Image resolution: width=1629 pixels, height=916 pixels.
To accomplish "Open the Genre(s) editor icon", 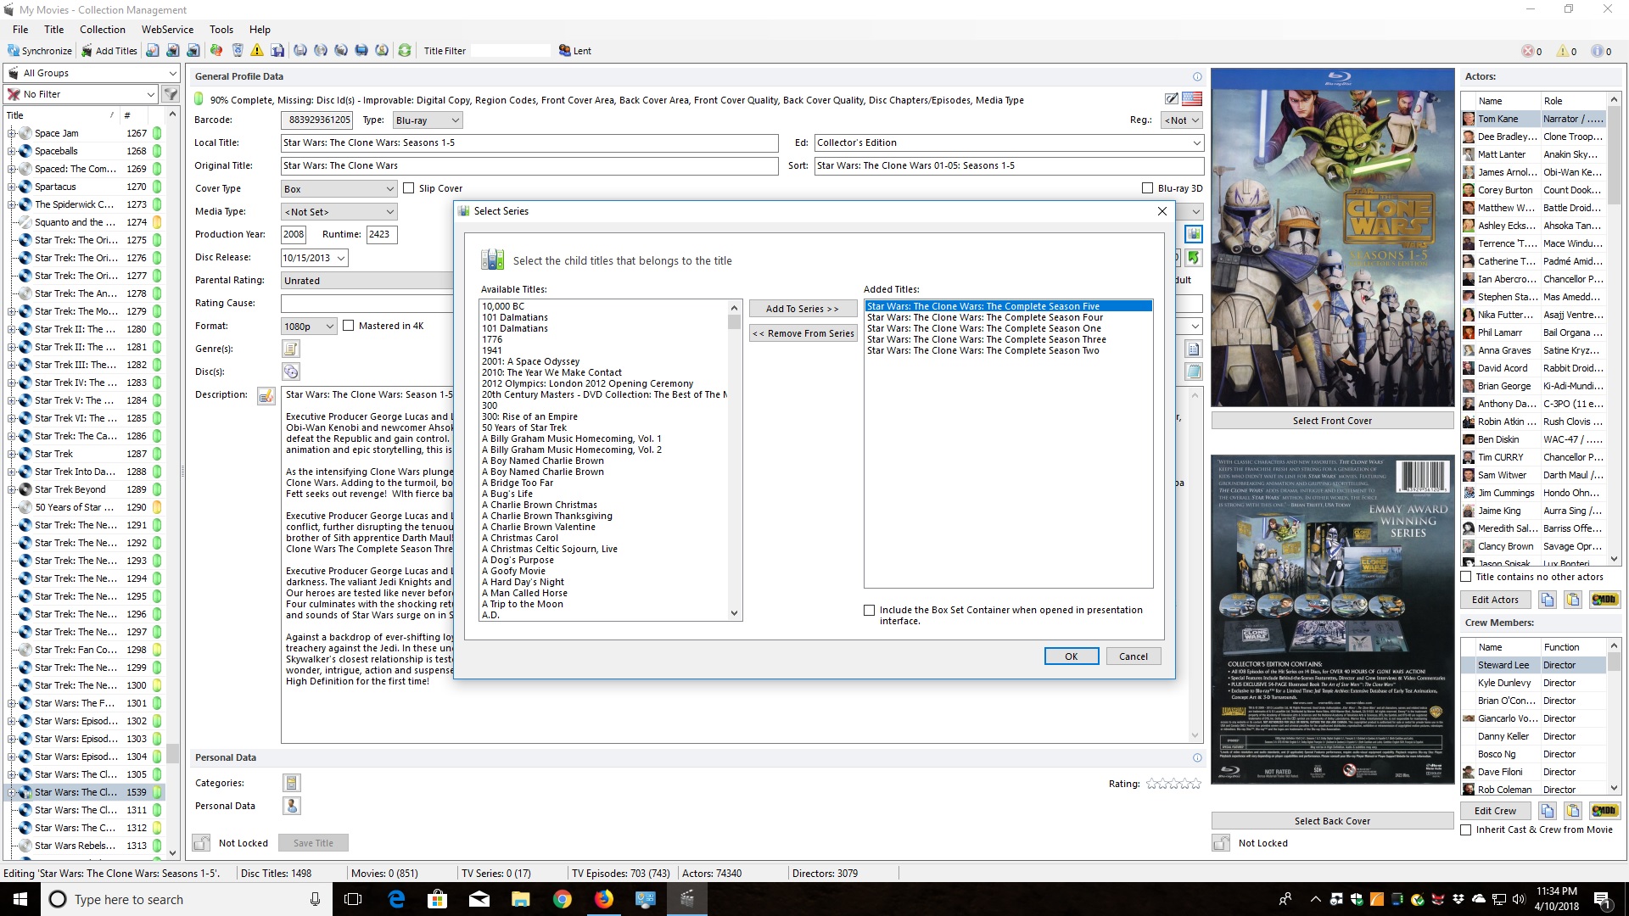I will pos(291,349).
